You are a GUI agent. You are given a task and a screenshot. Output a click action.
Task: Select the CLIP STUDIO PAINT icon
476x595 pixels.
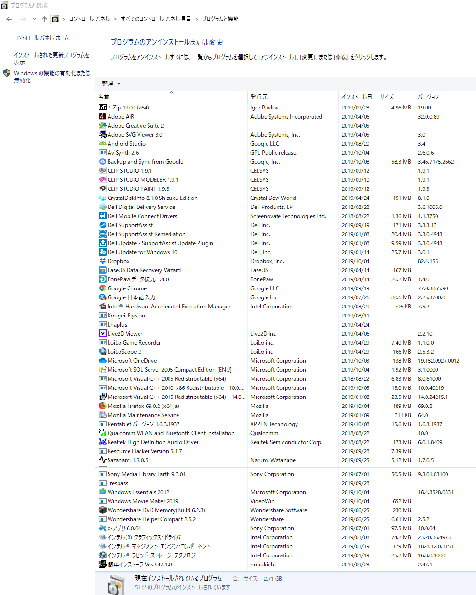point(102,189)
